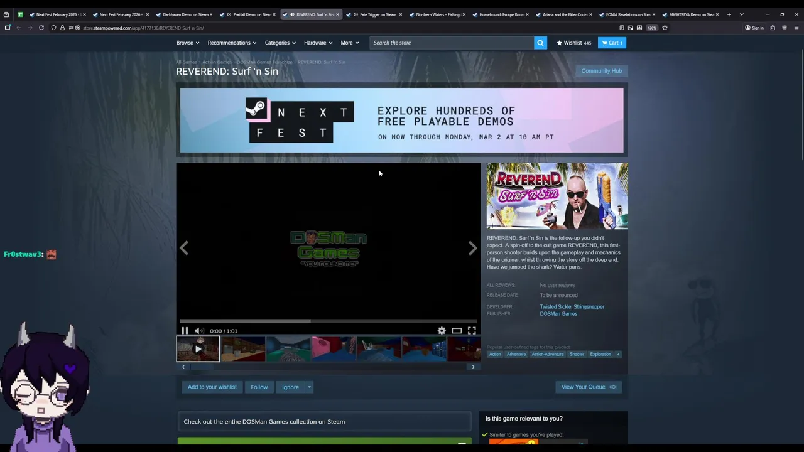Click the address bar URL
This screenshot has width=804, height=452.
click(x=143, y=28)
